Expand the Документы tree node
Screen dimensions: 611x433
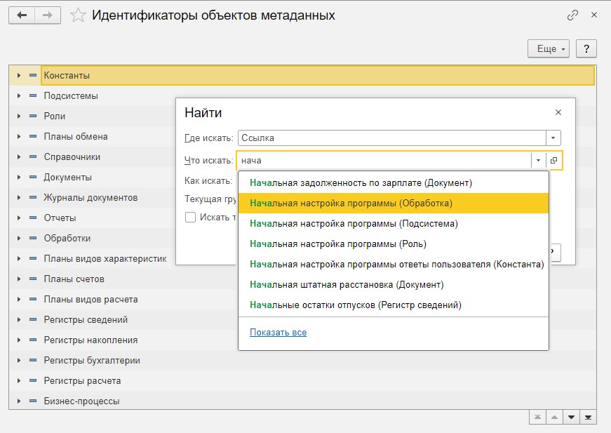19,177
